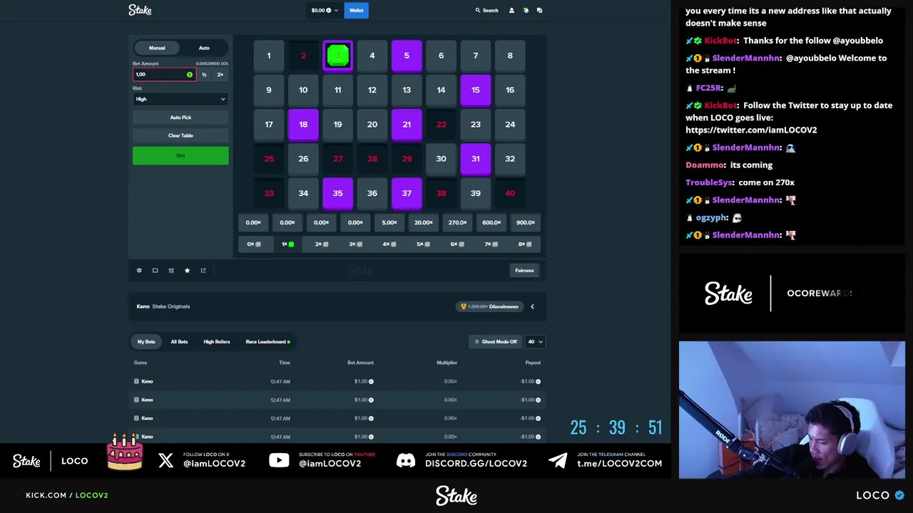Click the 20.00× payout box
This screenshot has height=513, width=913.
424,223
